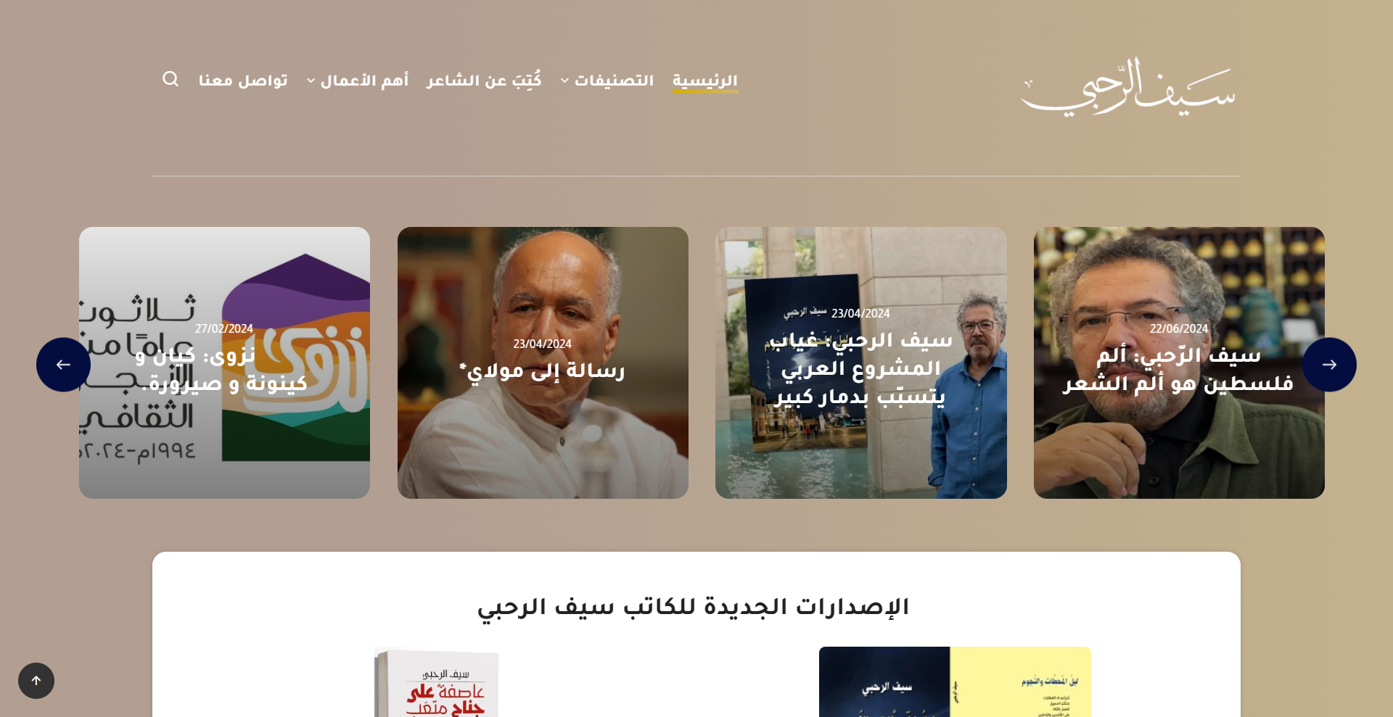
Task: Click the سيف الرحبي calligraphy logo
Action: 1128,87
